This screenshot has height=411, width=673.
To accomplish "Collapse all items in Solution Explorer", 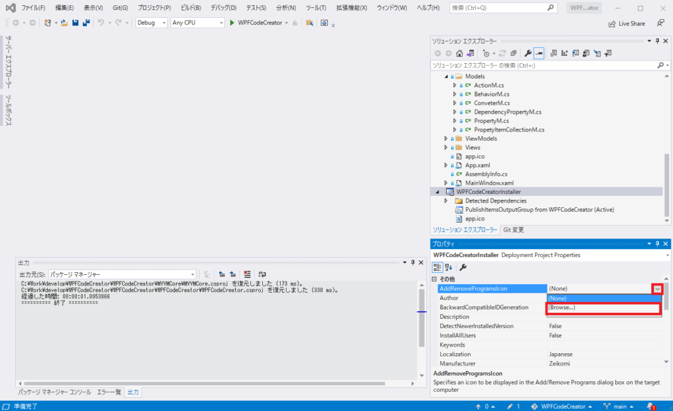I will point(513,53).
